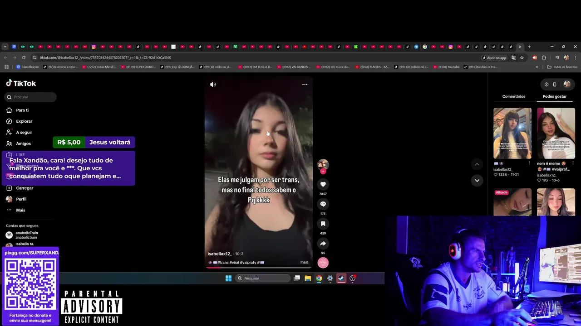
Task: Close the active TikTok browser tab
Action: [x=520, y=47]
